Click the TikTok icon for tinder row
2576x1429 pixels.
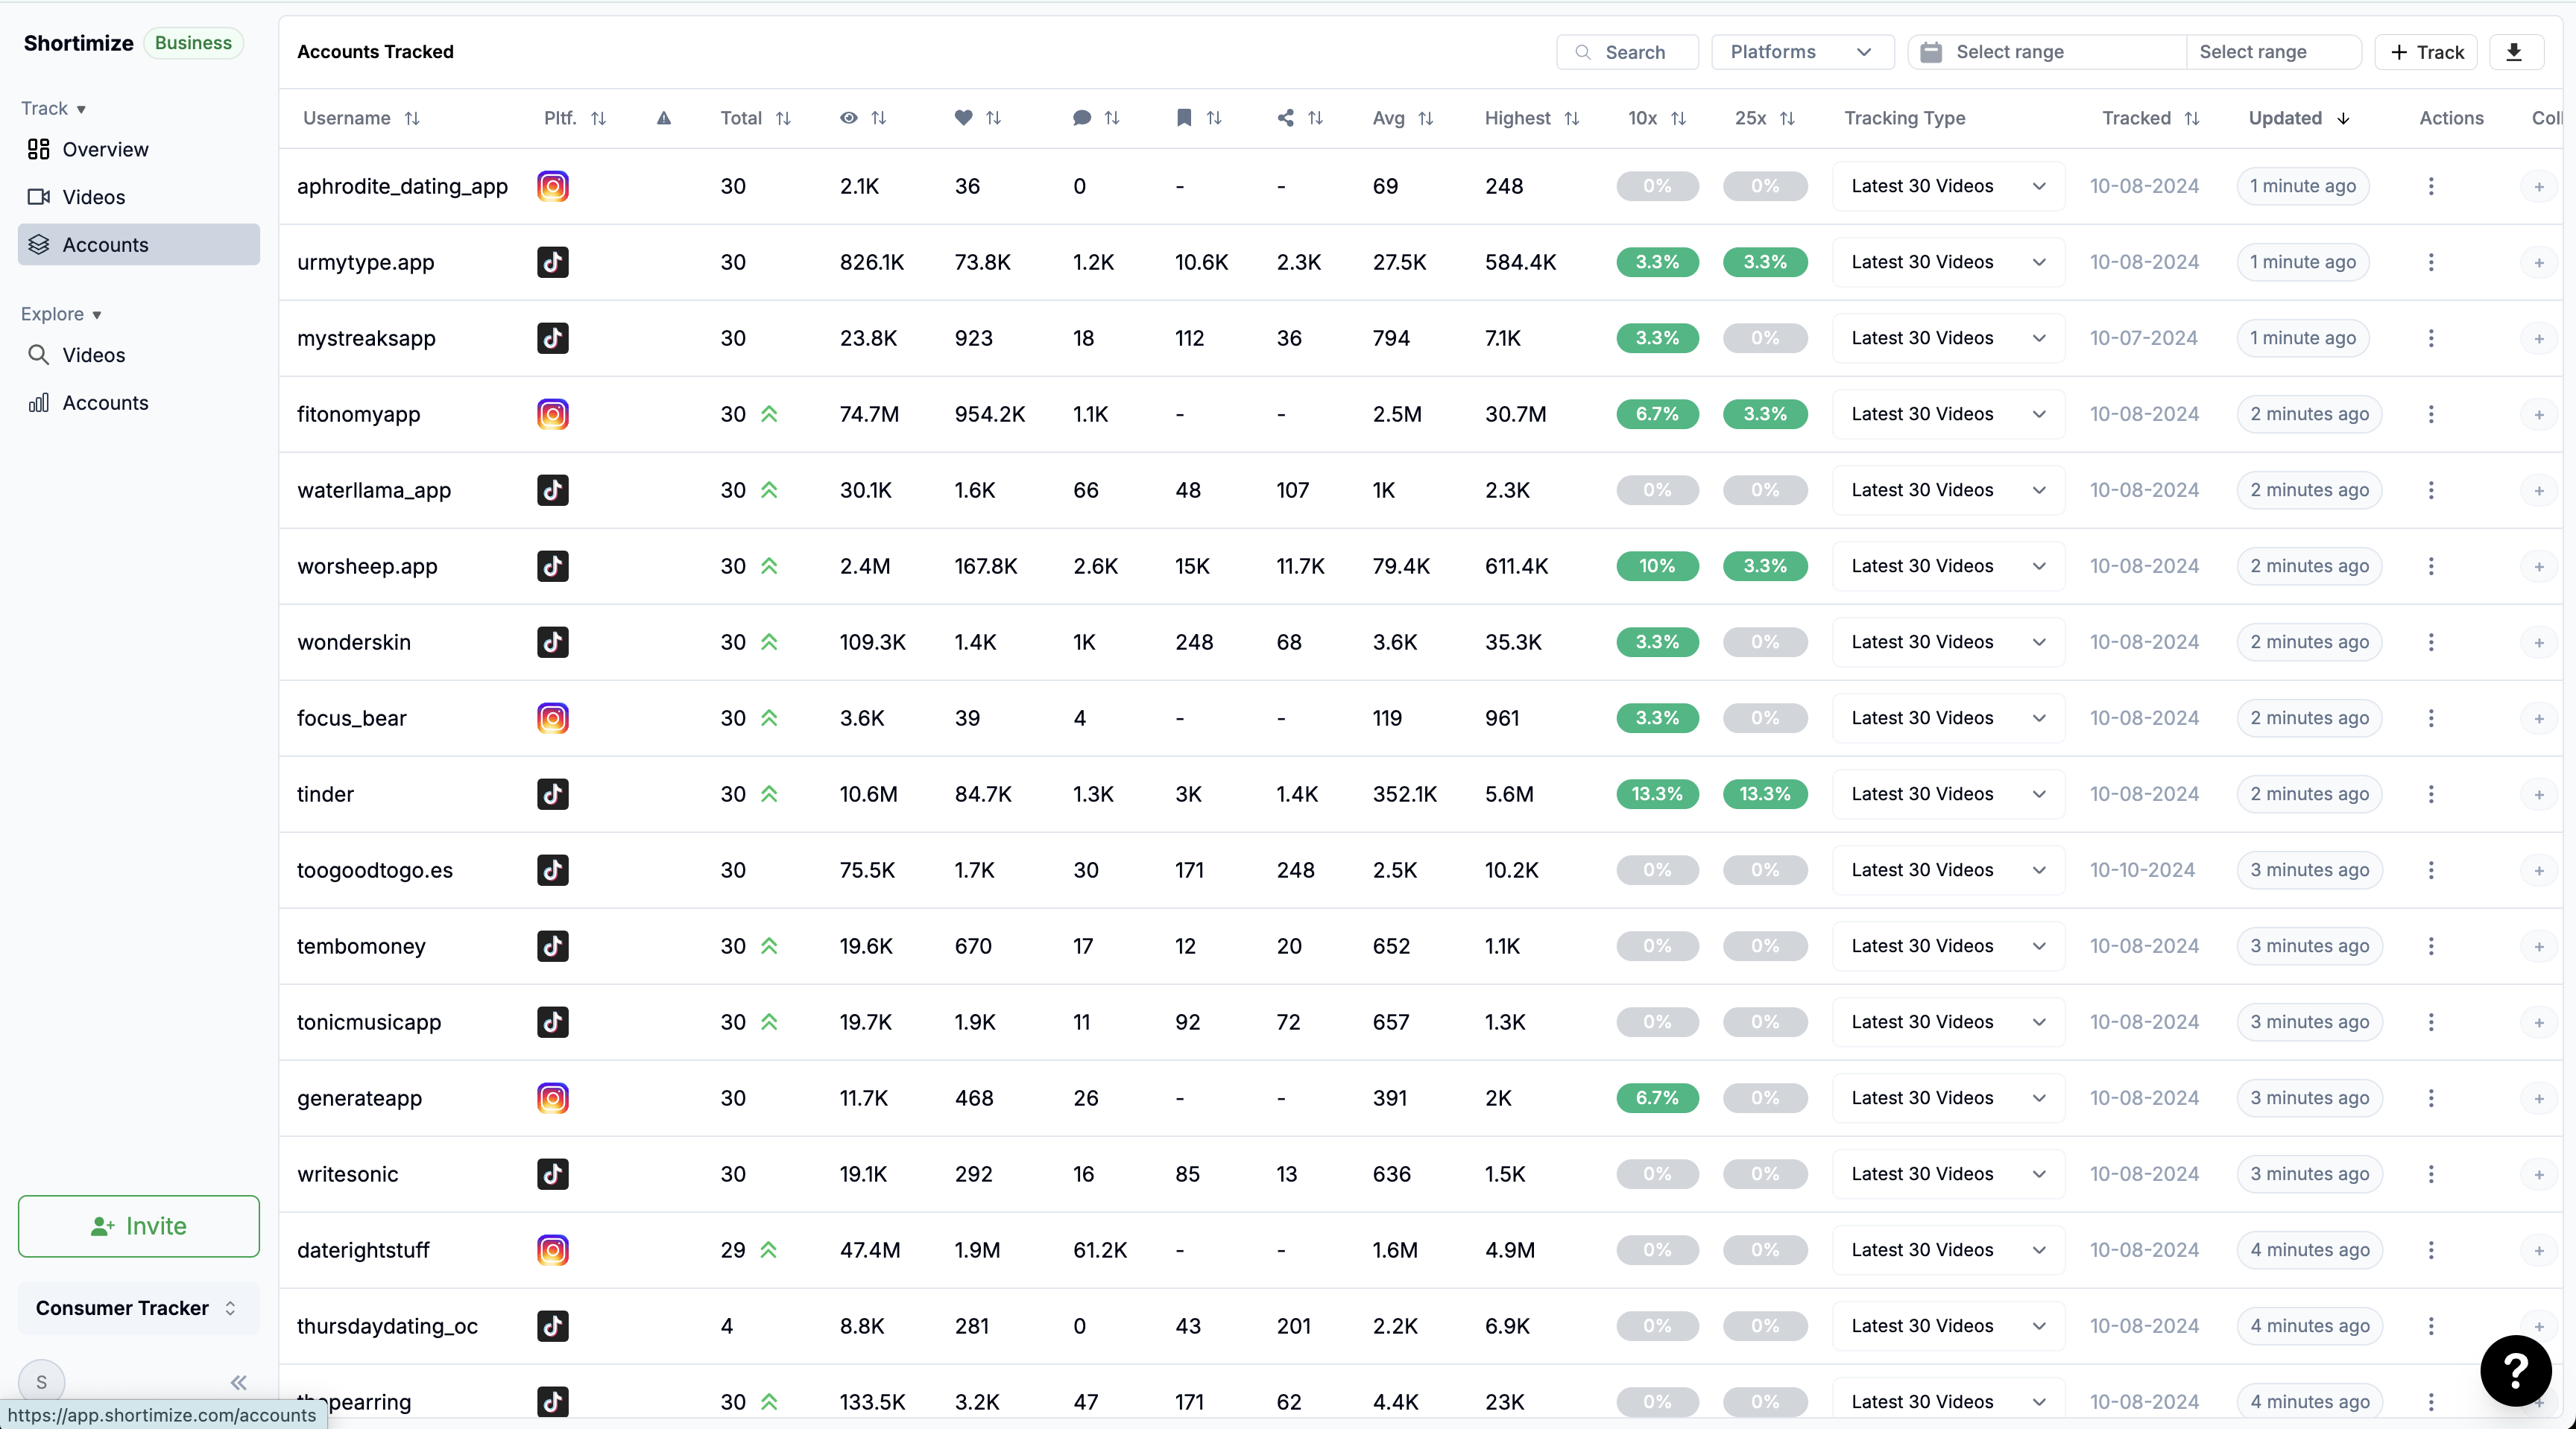pos(553,793)
